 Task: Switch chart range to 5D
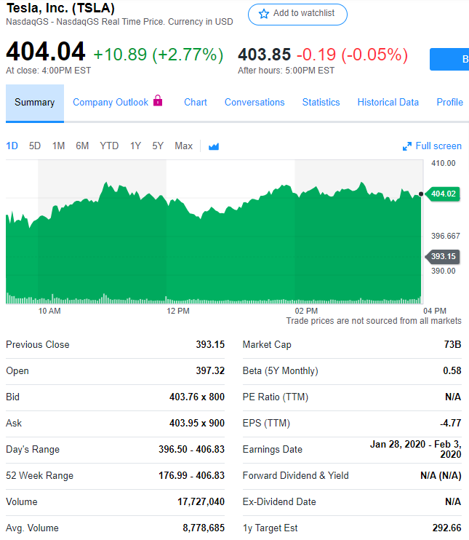(x=35, y=146)
